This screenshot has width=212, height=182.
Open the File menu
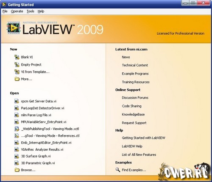[x=5, y=11]
